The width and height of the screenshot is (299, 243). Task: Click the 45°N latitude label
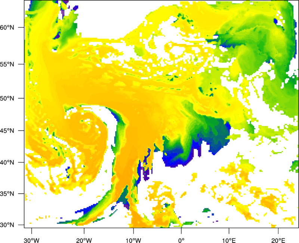(x=7, y=131)
